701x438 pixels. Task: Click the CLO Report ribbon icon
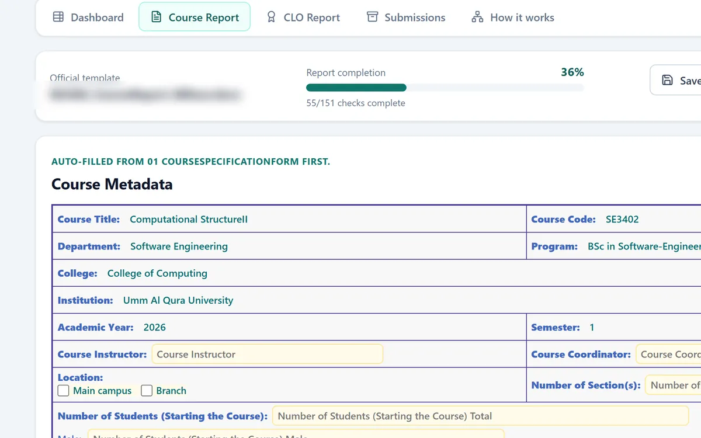pos(271,17)
